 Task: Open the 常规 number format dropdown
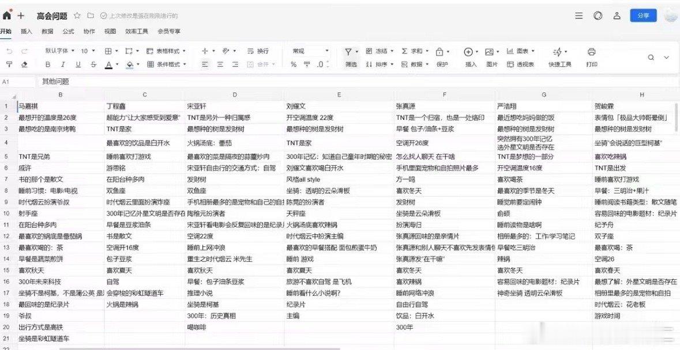click(310, 51)
